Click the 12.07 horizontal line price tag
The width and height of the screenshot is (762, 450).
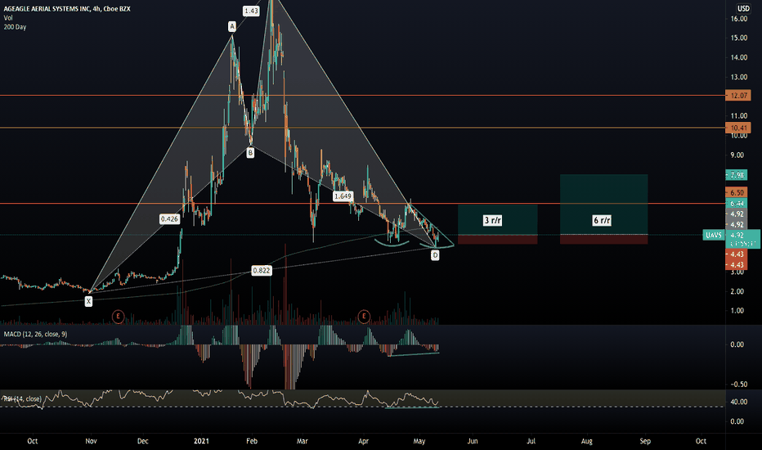tap(738, 96)
